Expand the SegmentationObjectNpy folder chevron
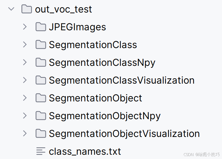This screenshot has width=222, height=159. click(x=25, y=116)
